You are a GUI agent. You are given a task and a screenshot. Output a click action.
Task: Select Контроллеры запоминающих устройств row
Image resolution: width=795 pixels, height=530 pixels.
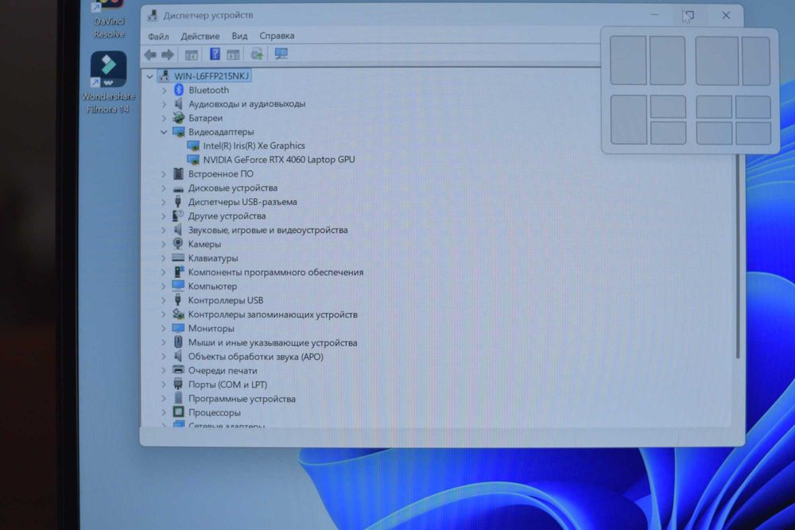point(273,315)
